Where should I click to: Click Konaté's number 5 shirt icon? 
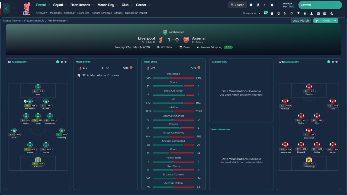30,145
